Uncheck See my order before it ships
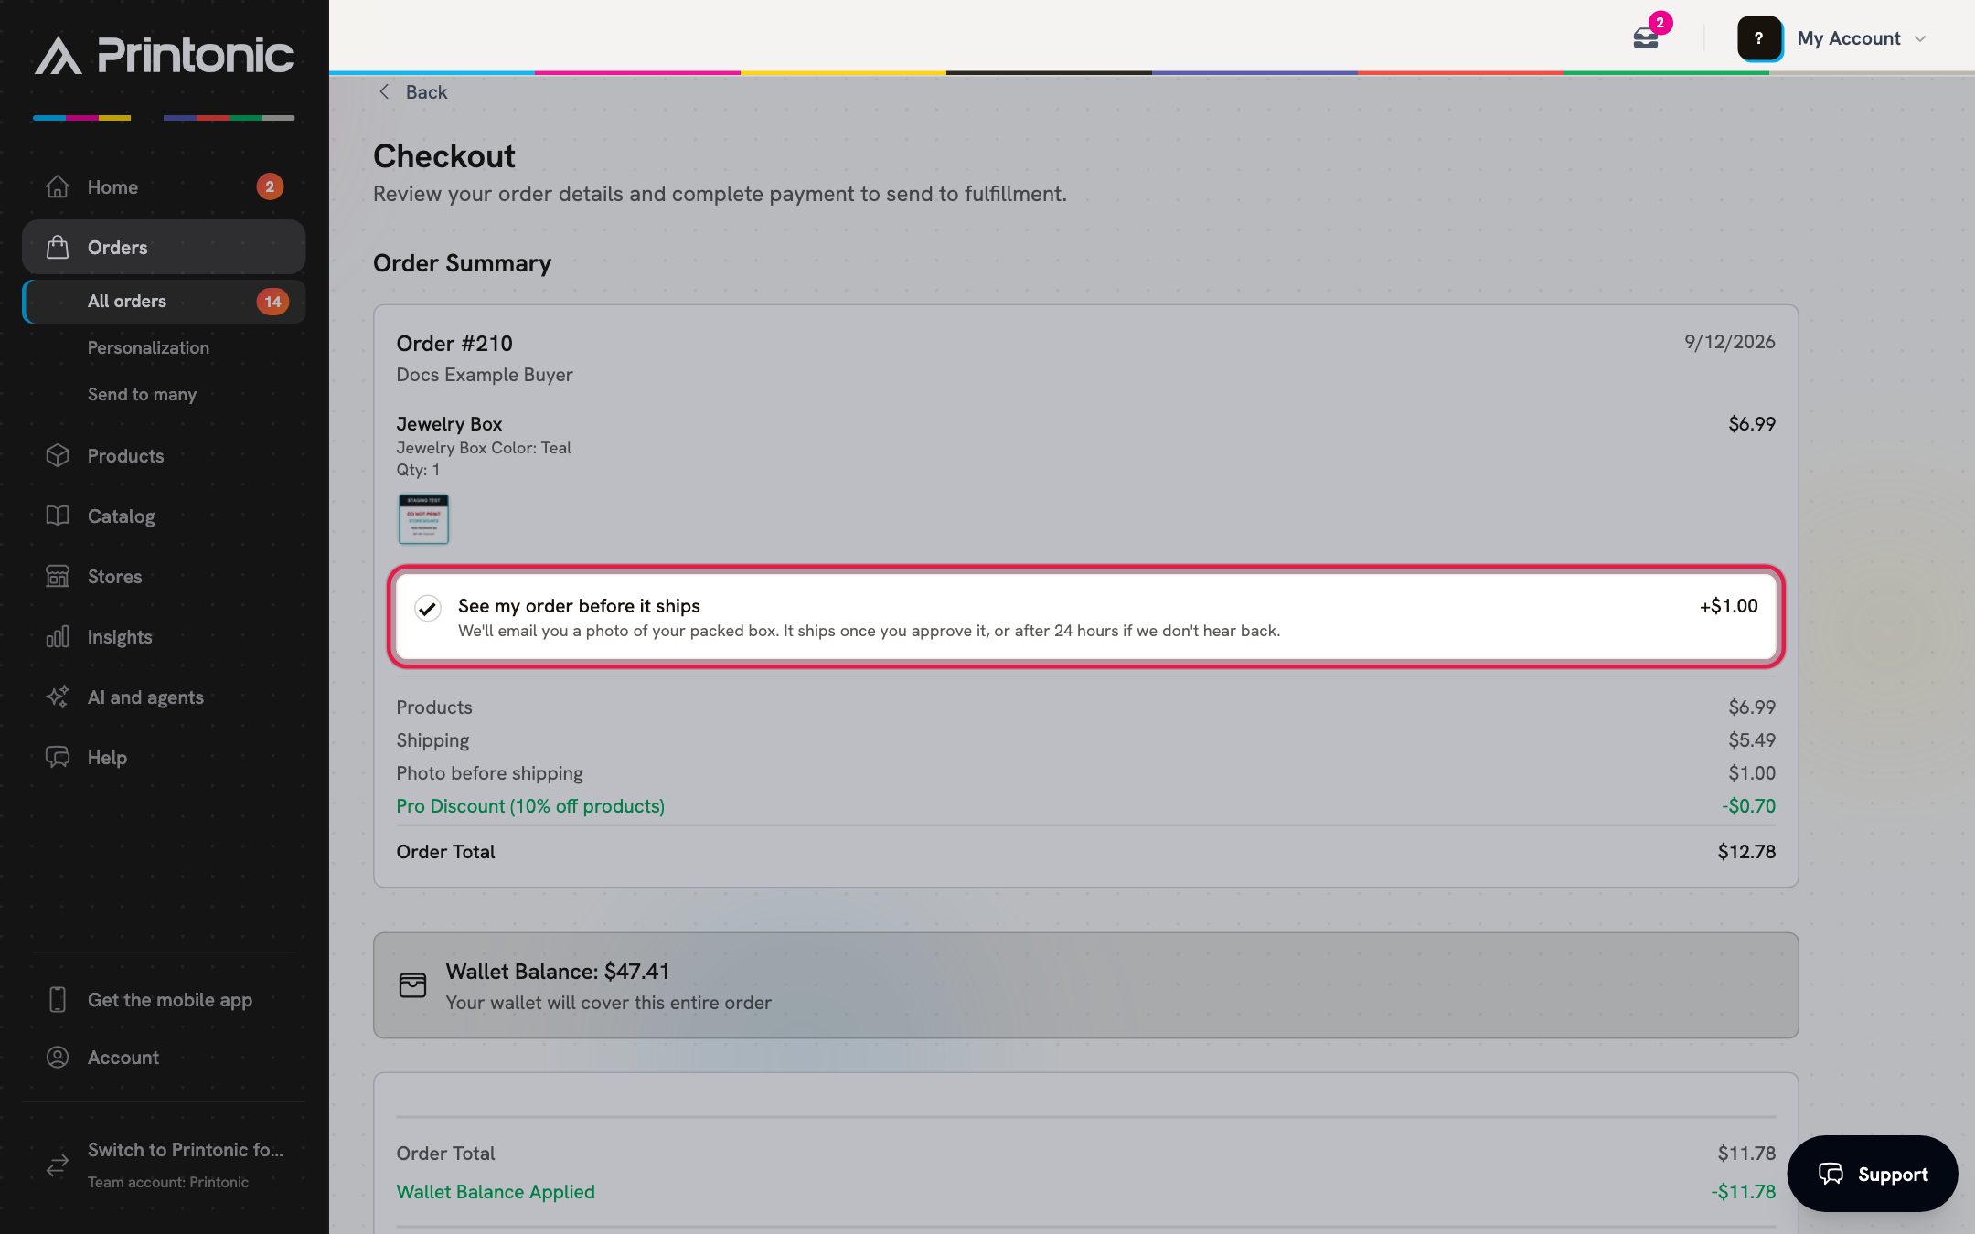 point(428,608)
